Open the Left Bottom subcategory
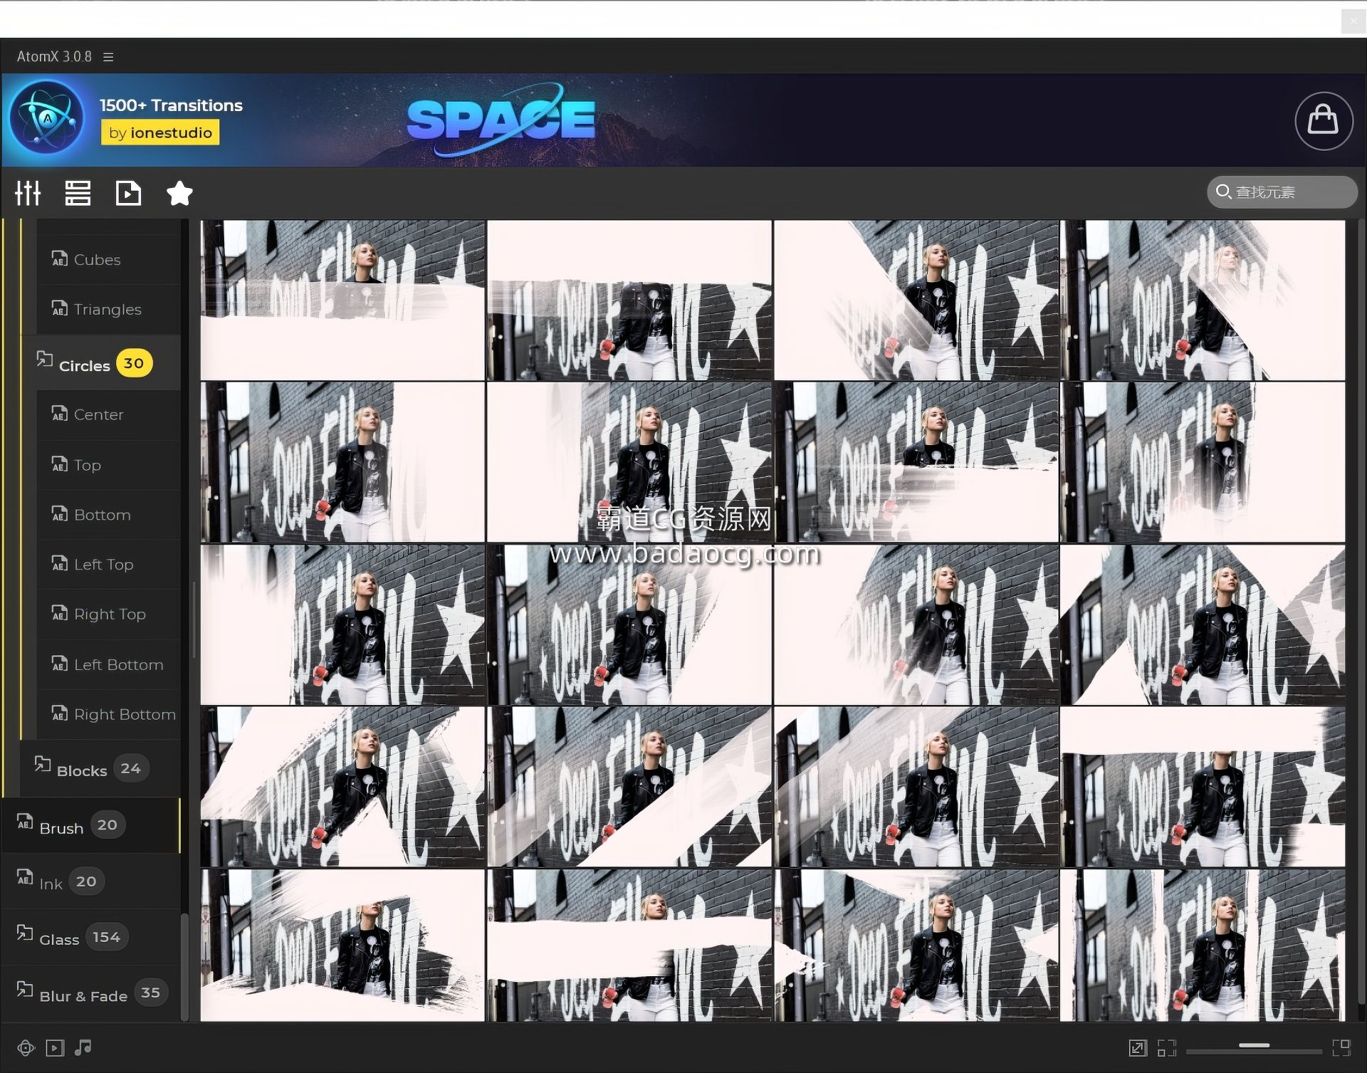Screen dimensions: 1367x1073 (108, 665)
